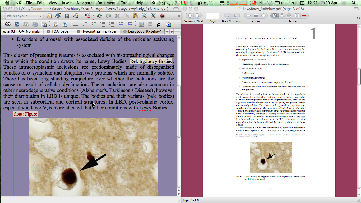The height and width of the screenshot is (203, 361).
Task: Open Find and Replace with the magnifier icon
Action: point(144,16)
